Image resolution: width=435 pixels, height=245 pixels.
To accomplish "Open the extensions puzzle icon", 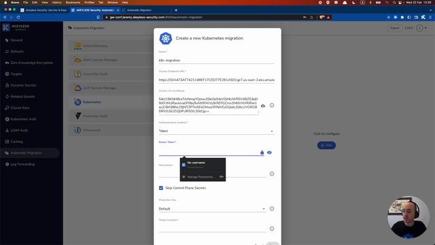I will coord(402,17).
